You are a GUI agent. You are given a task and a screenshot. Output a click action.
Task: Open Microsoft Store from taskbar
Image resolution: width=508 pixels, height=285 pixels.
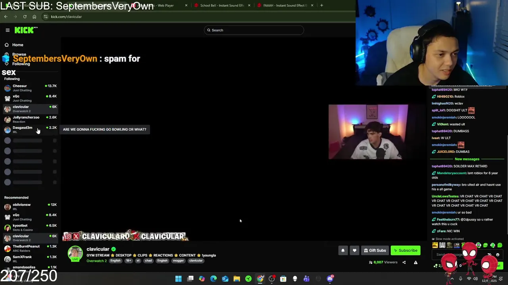tap(283, 279)
